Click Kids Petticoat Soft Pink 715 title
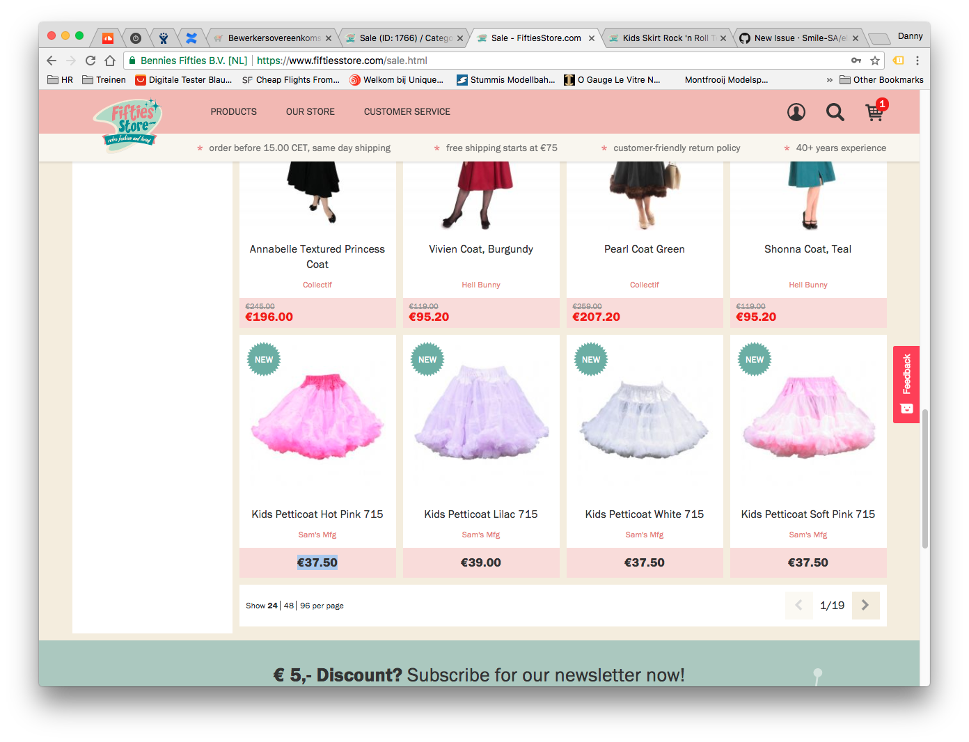Screen dimensions: 969x742 point(808,514)
